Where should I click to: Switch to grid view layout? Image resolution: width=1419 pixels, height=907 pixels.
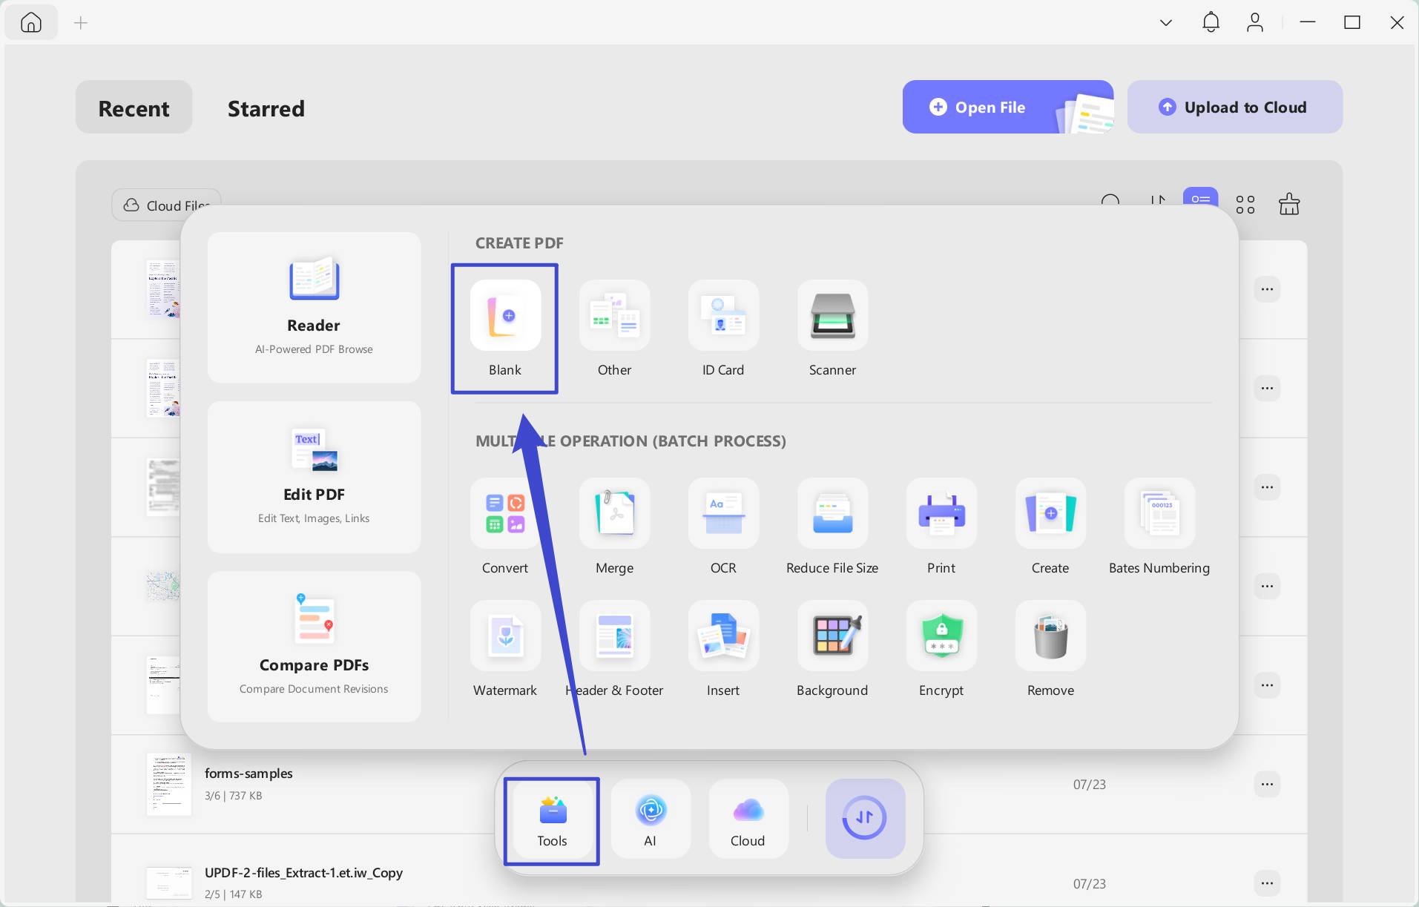click(1245, 205)
